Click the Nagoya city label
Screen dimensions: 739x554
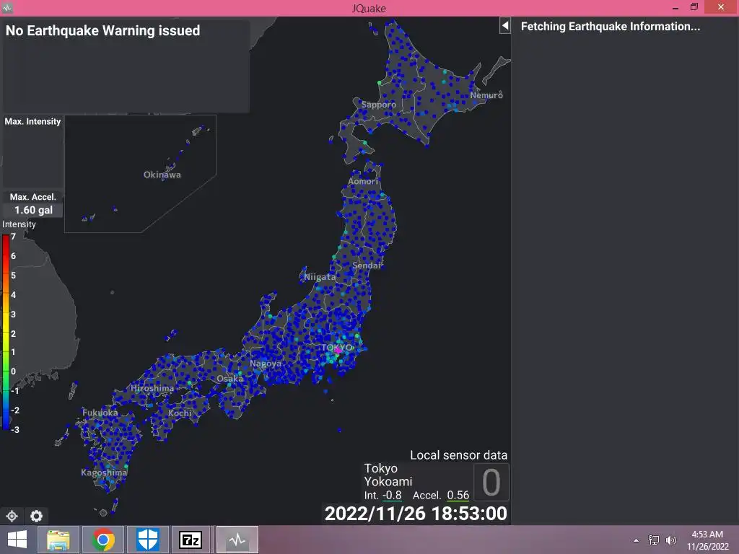click(x=266, y=364)
